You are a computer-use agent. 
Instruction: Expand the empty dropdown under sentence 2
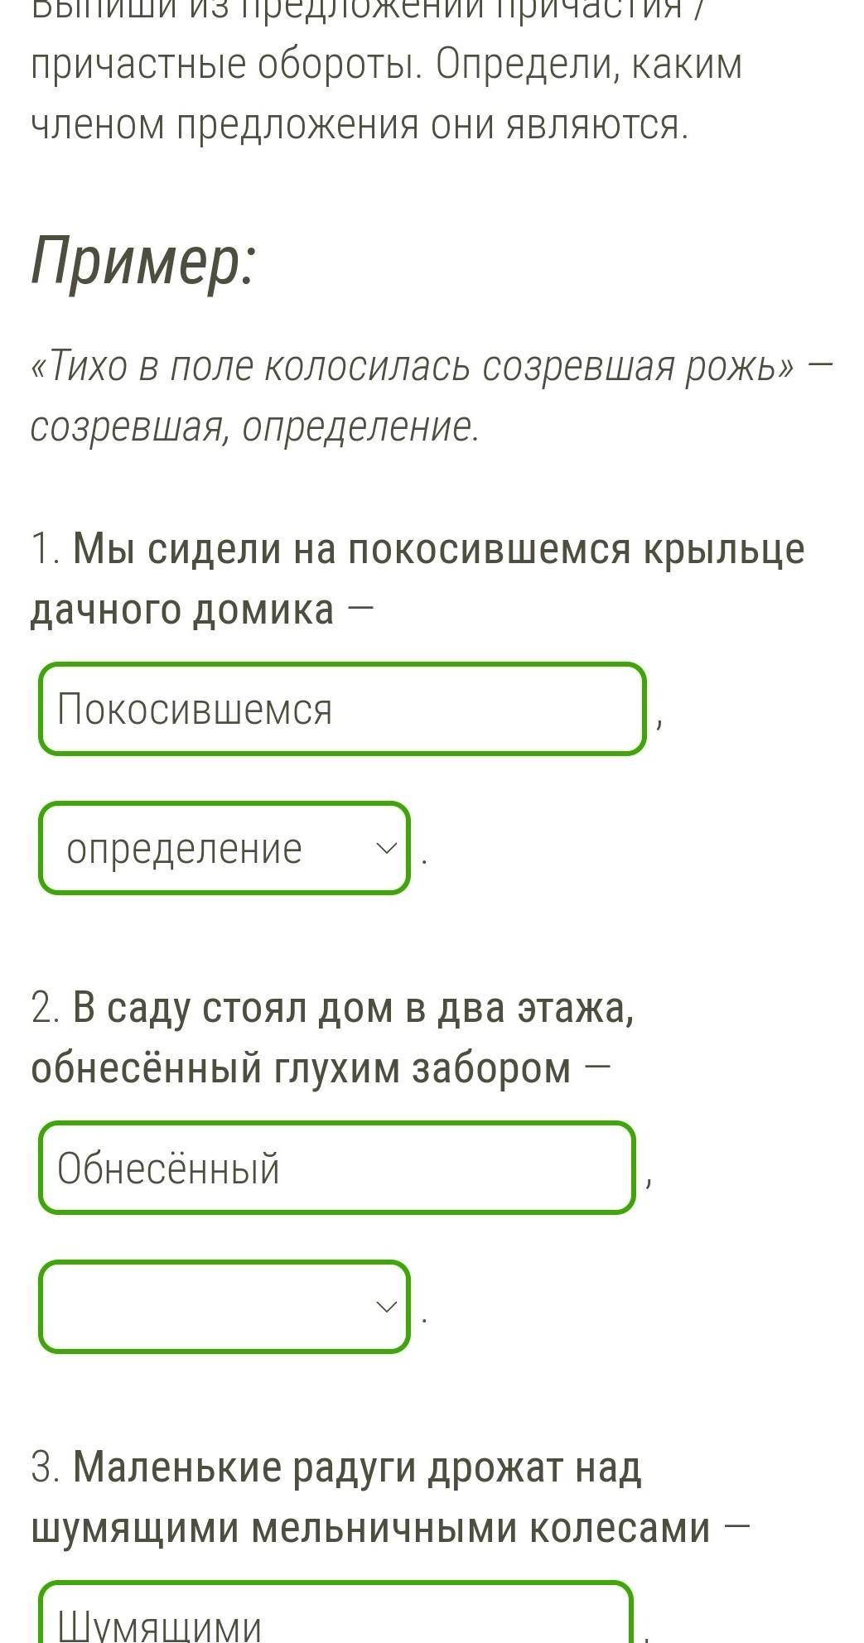[x=224, y=1307]
